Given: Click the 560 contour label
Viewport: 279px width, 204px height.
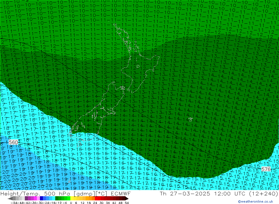Looking at the screenshot, I should pos(13,142).
